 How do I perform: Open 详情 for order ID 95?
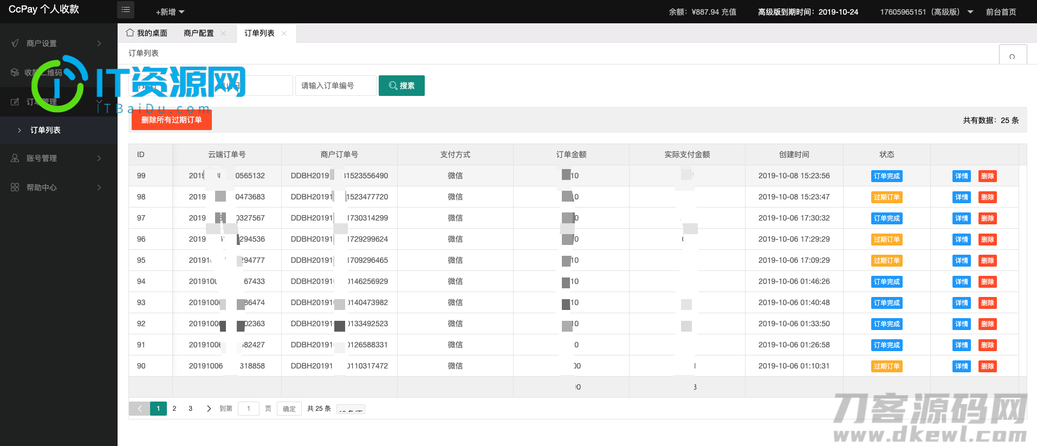pos(962,261)
